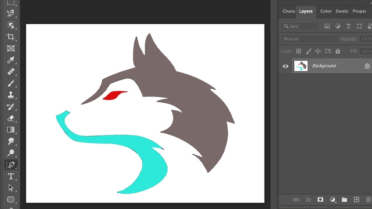Select the Lasso tool
The height and width of the screenshot is (209, 372).
point(10,13)
